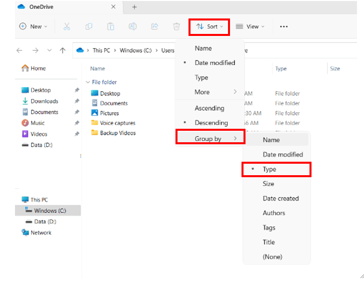Open the See more ellipsis menu
Screen dimensions: 364x284
(x=283, y=26)
